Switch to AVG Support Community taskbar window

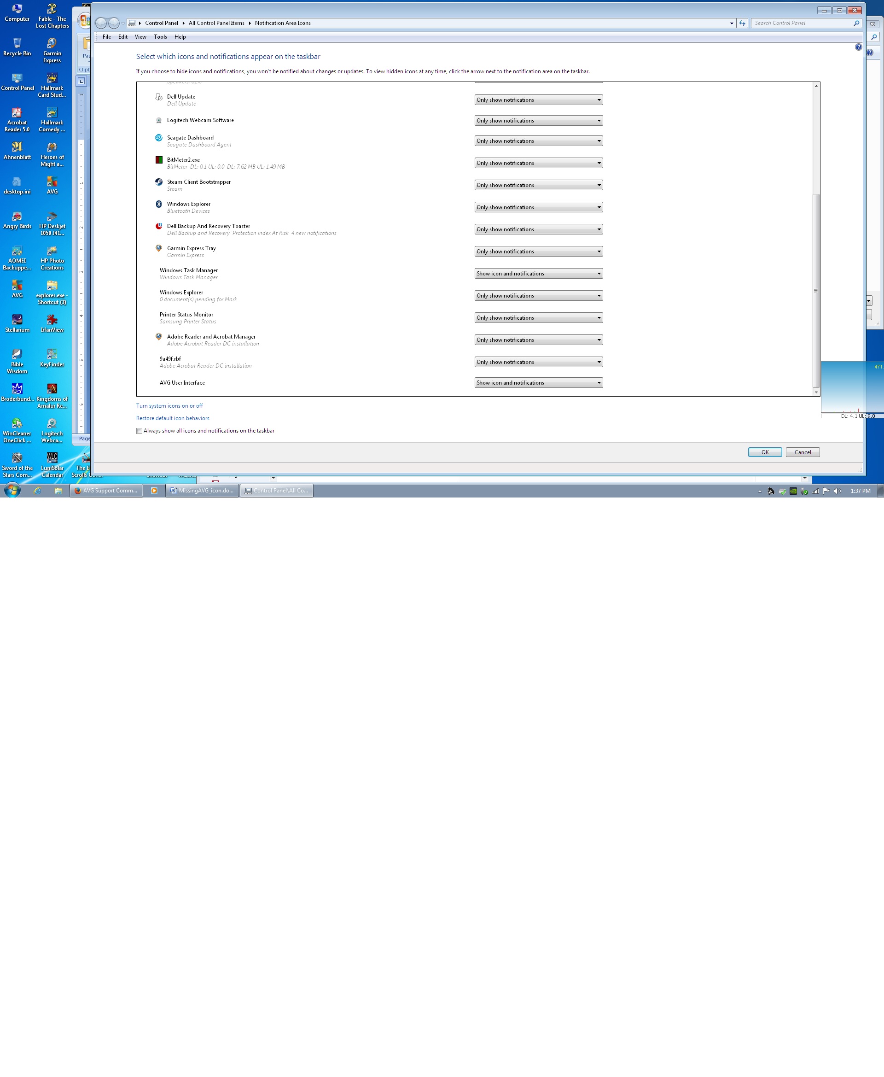pos(106,491)
